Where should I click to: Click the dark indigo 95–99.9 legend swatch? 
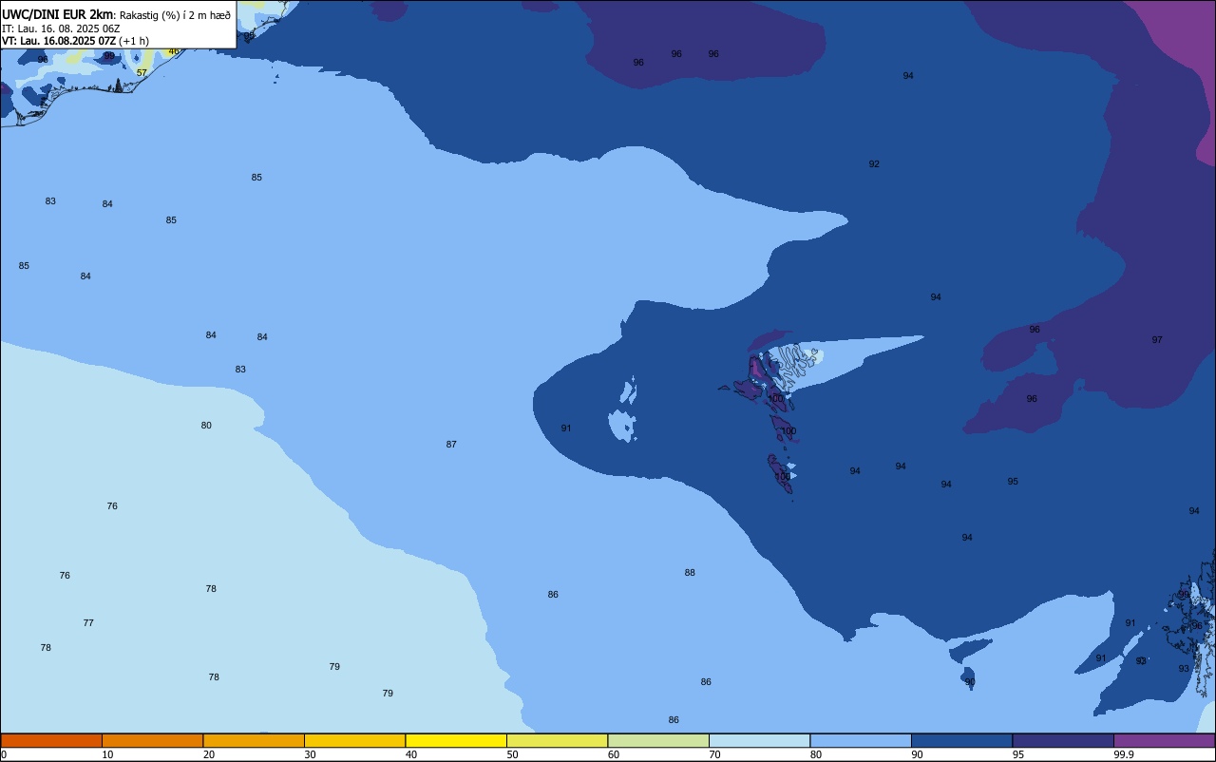tap(1063, 740)
